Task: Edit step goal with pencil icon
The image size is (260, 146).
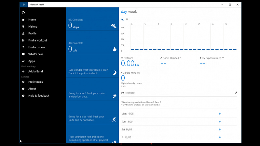Action: 236,92
